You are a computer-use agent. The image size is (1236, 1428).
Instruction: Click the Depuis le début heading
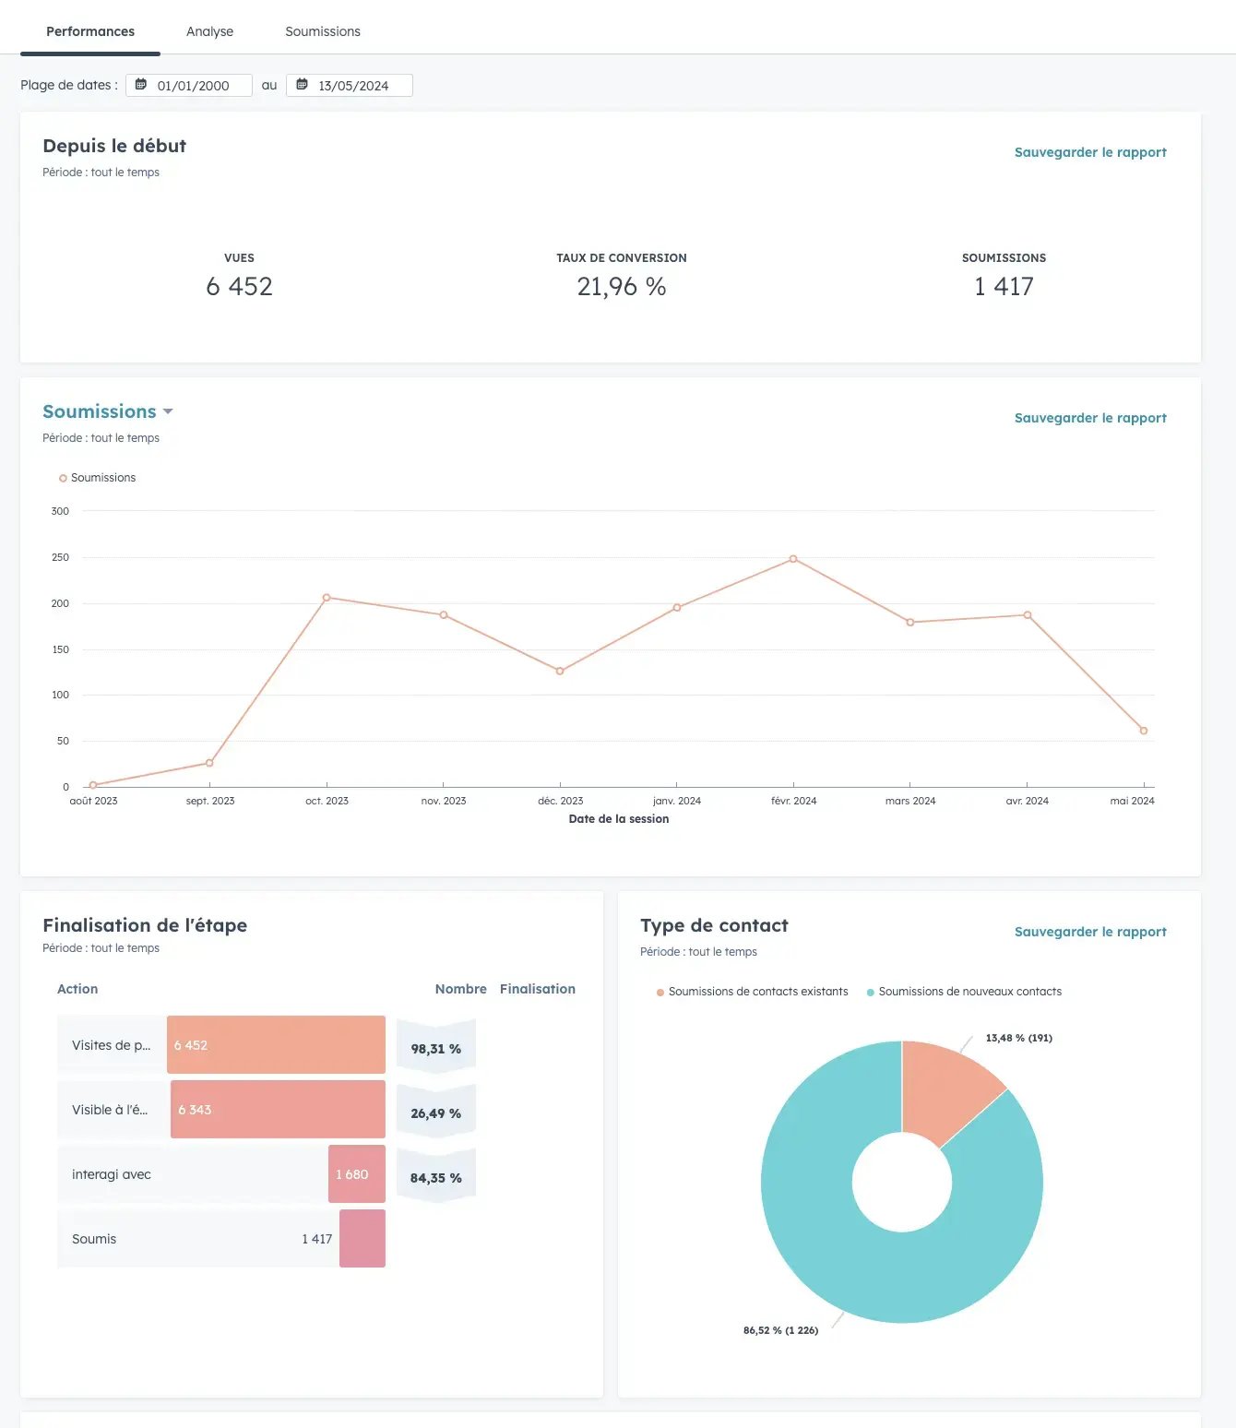(x=114, y=146)
